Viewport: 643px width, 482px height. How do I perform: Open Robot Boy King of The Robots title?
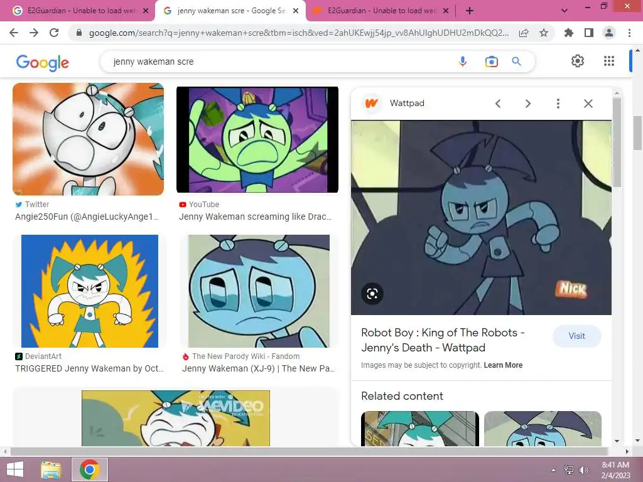(443, 340)
